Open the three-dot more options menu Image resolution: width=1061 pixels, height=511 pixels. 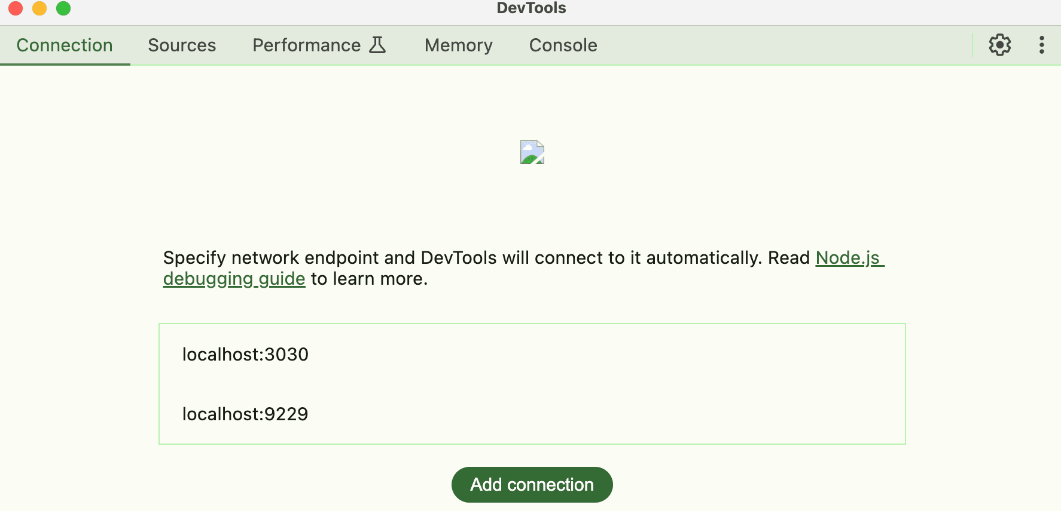click(1041, 45)
